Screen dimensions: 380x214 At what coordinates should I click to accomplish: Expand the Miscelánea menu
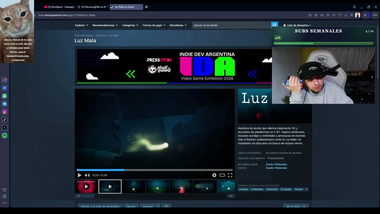coord(178,25)
